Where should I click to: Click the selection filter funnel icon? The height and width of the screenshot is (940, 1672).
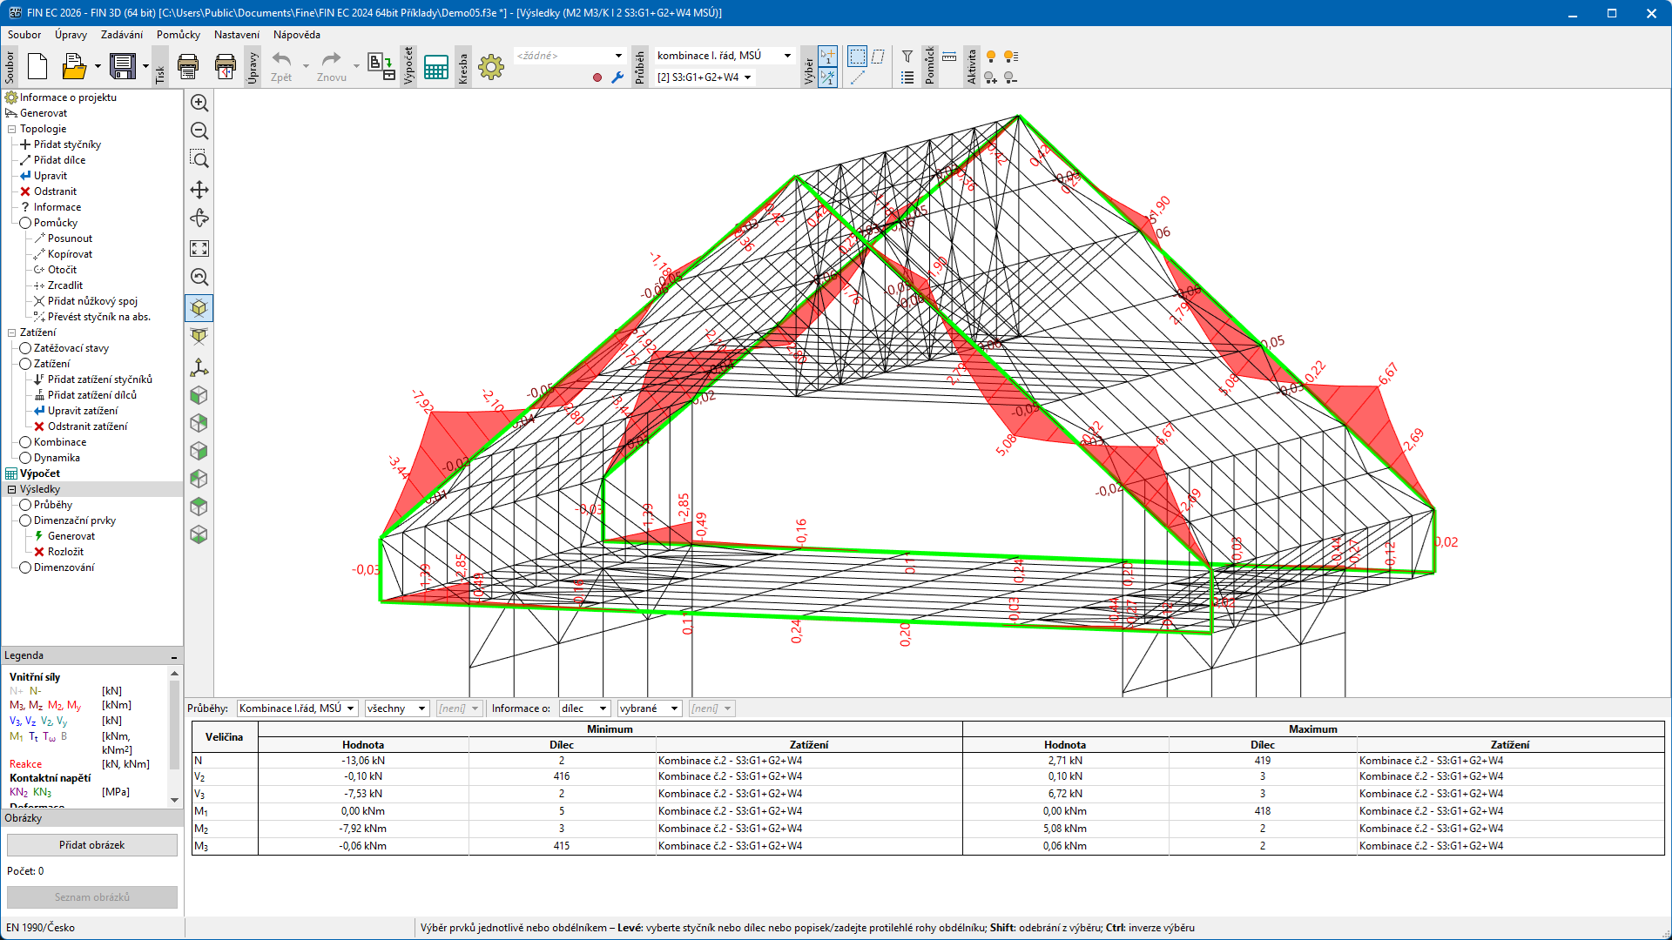[907, 57]
